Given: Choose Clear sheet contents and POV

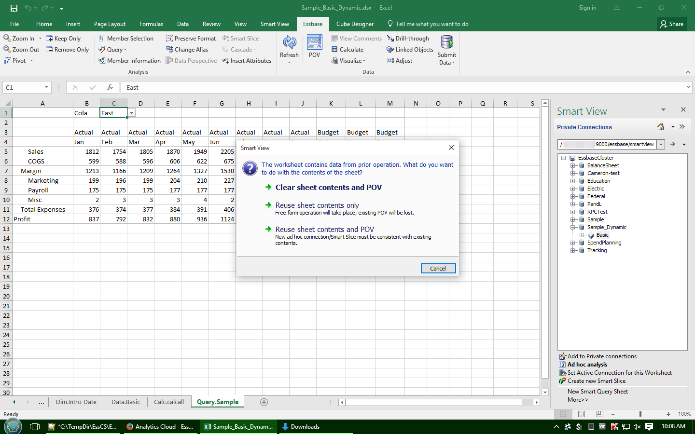Looking at the screenshot, I should pyautogui.click(x=328, y=188).
